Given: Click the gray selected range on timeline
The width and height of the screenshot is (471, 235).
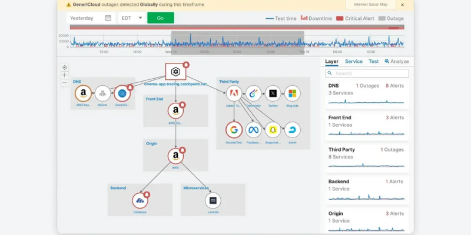Looking at the screenshot, I should (238, 42).
